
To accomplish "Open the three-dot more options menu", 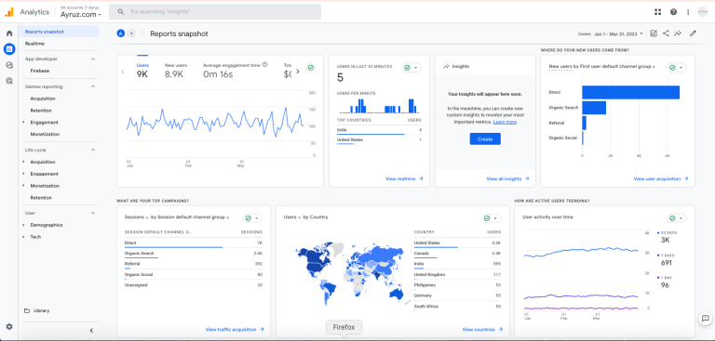I will (x=688, y=12).
